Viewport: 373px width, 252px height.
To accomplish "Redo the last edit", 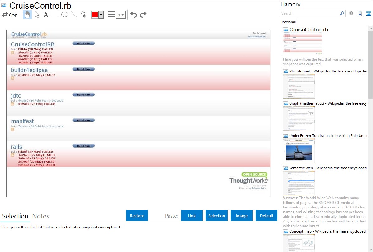I will [x=143, y=15].
